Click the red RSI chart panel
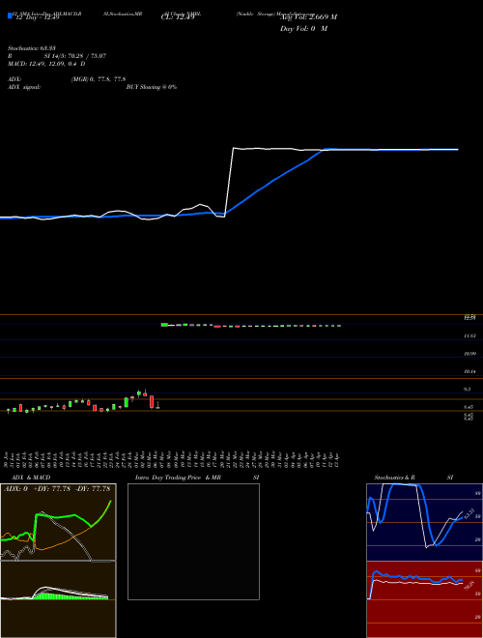The height and width of the screenshot is (638, 483). (424, 599)
